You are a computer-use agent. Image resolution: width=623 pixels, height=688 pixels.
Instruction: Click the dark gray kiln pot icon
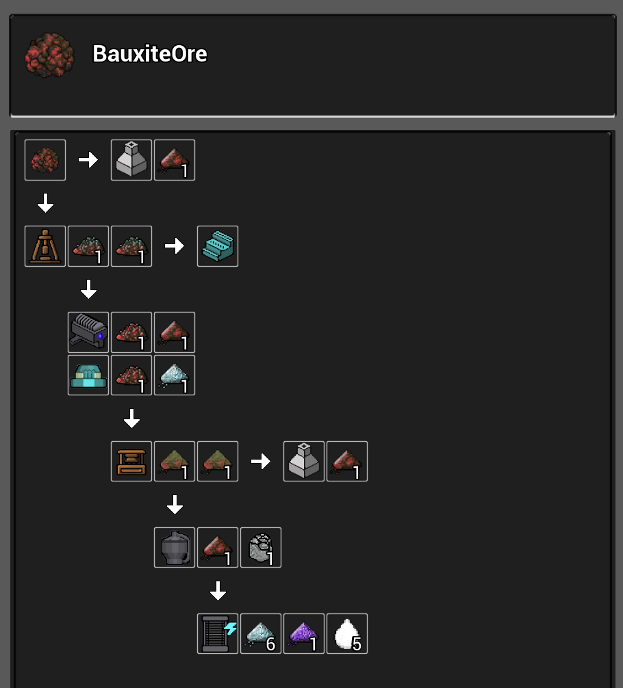pos(175,548)
